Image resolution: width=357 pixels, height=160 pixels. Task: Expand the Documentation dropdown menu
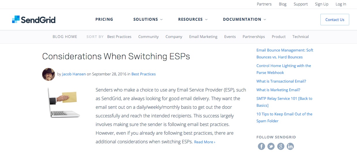point(244,20)
